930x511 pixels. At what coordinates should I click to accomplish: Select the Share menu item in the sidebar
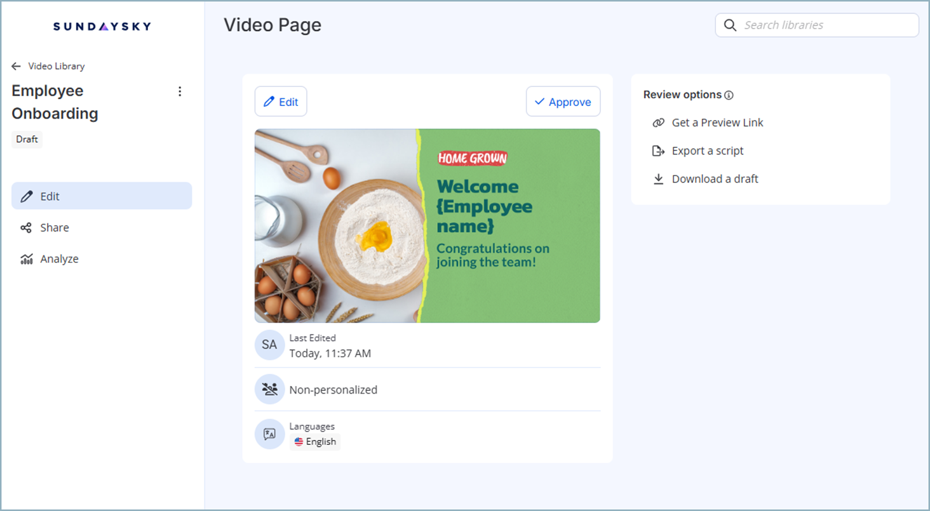tap(54, 227)
